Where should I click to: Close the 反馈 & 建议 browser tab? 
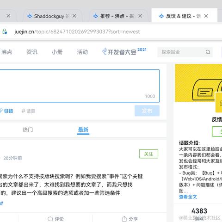[x=206, y=16]
